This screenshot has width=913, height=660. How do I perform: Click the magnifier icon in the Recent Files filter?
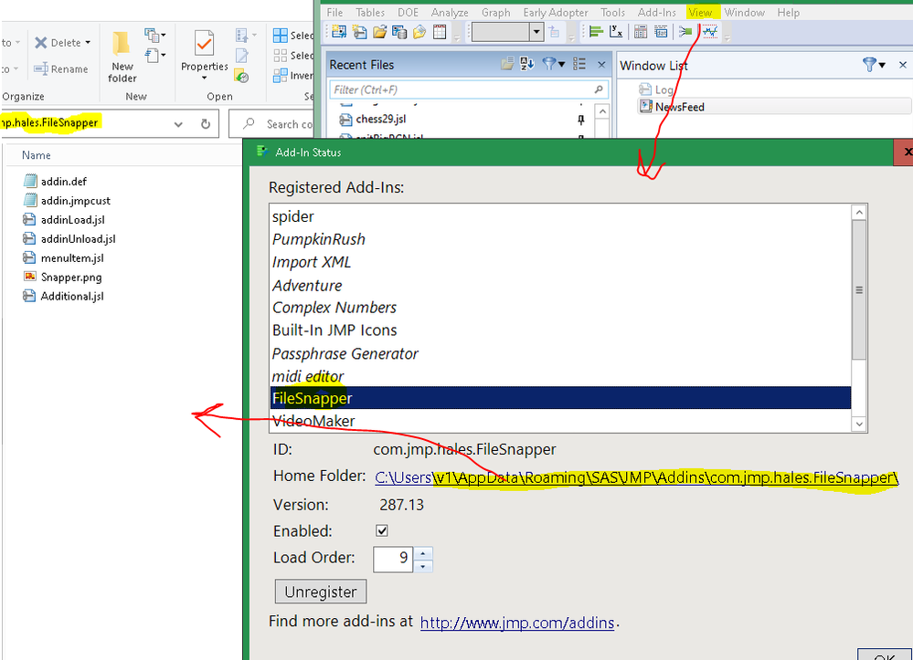point(598,89)
